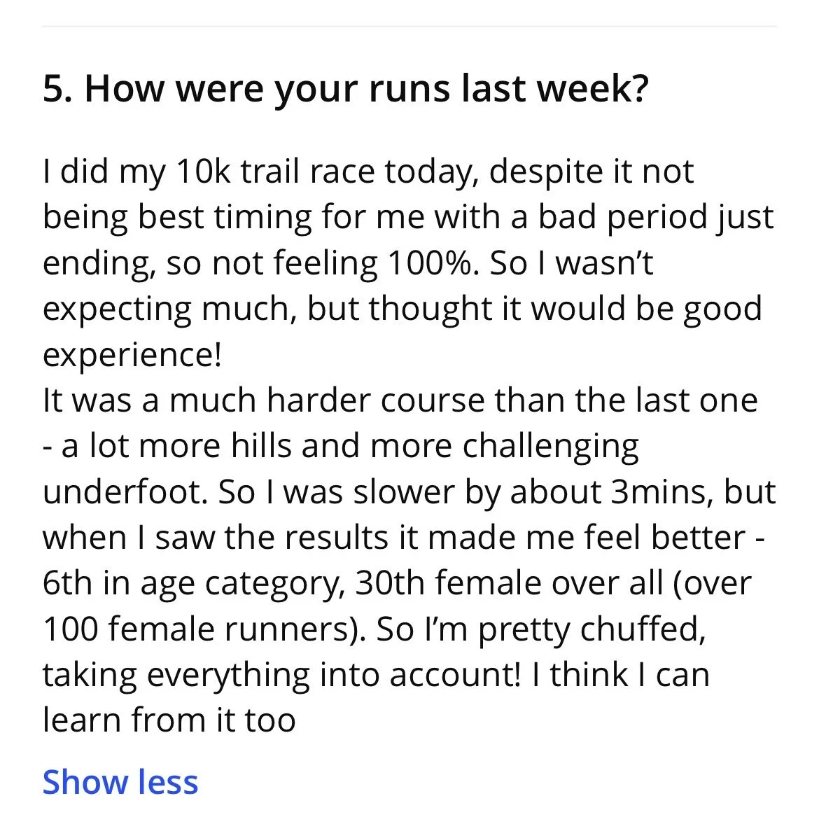Image resolution: width=819 pixels, height=838 pixels.
Task: Click the line 'It was a much harder course'
Action: (400, 400)
